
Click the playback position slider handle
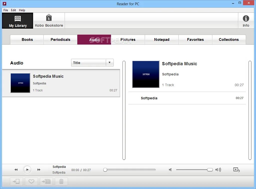105,170
